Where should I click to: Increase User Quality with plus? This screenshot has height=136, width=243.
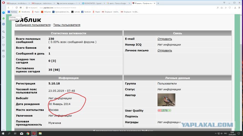click(x=170, y=110)
